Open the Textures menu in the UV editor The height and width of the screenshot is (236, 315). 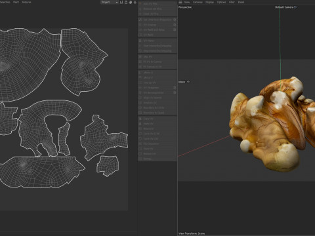[26, 2]
